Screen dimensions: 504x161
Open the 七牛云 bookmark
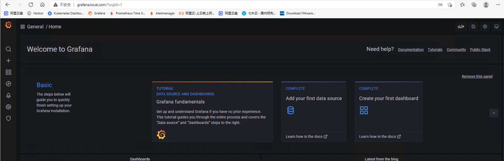pos(259,13)
